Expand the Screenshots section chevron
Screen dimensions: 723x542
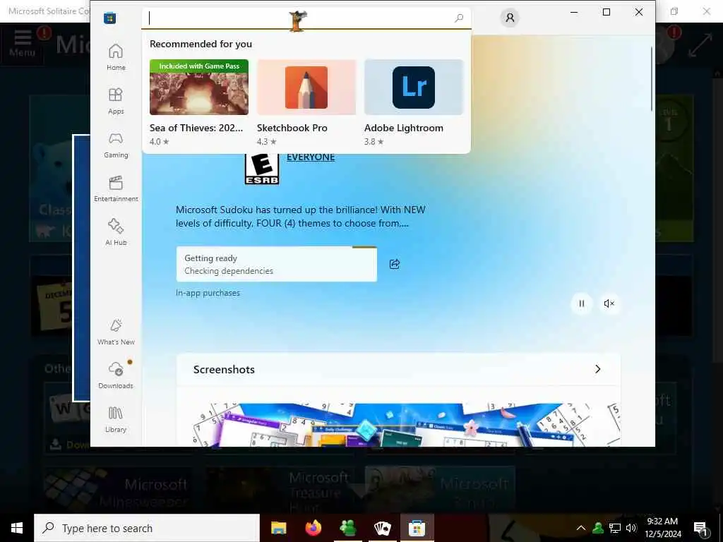click(x=597, y=369)
